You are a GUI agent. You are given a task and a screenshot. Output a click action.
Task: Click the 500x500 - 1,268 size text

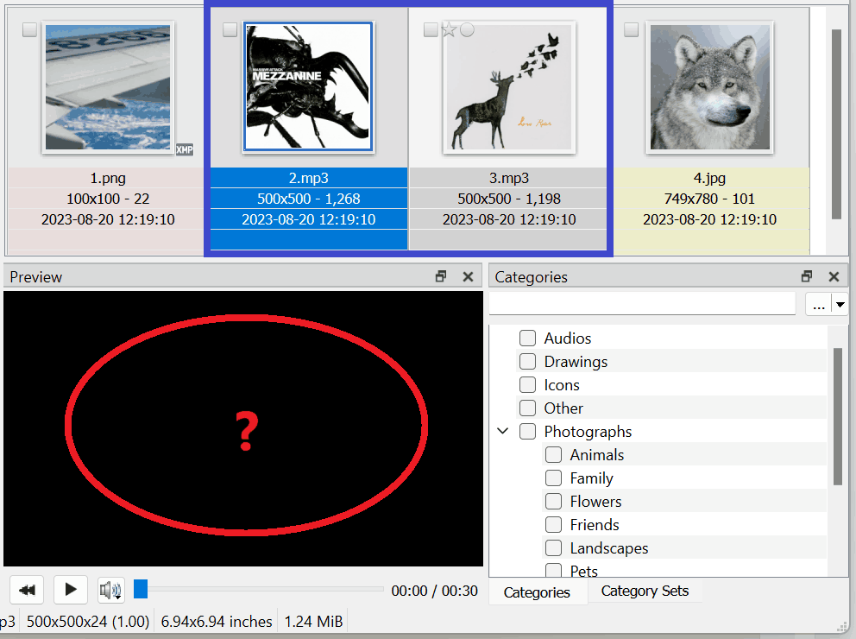pyautogui.click(x=308, y=199)
